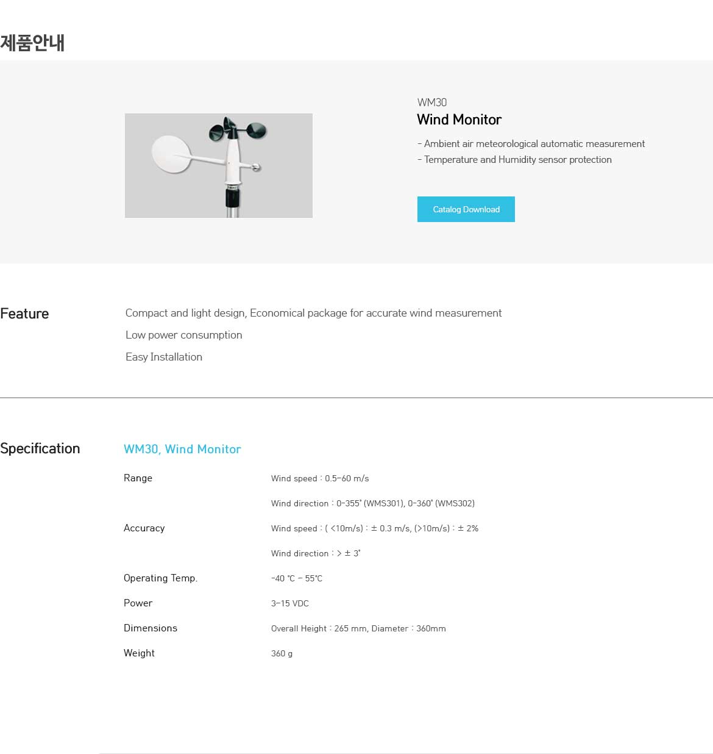Select the Feature section heading
Image resolution: width=713 pixels, height=754 pixels.
tap(24, 314)
